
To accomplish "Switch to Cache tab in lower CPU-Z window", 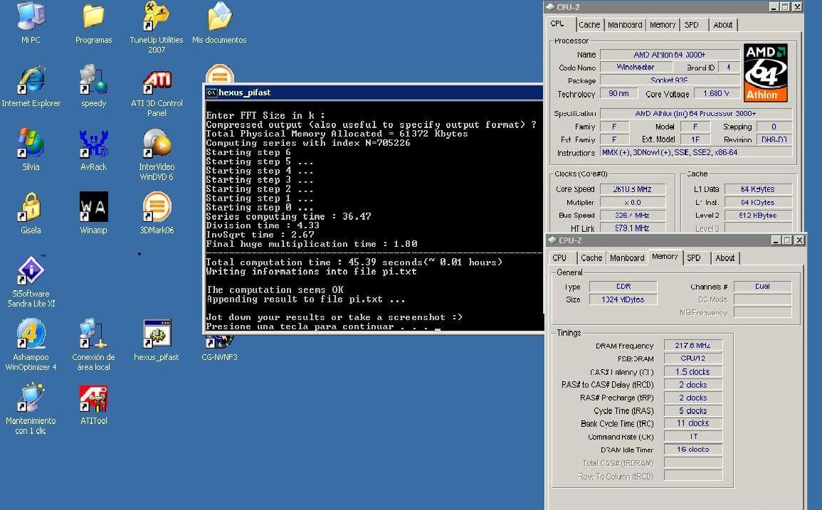I will tap(591, 258).
